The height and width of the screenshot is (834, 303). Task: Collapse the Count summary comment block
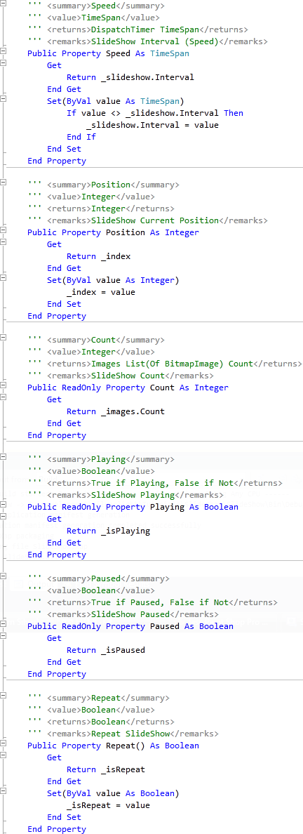(x=3, y=337)
